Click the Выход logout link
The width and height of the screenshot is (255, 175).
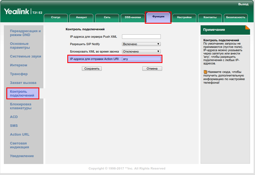click(243, 4)
